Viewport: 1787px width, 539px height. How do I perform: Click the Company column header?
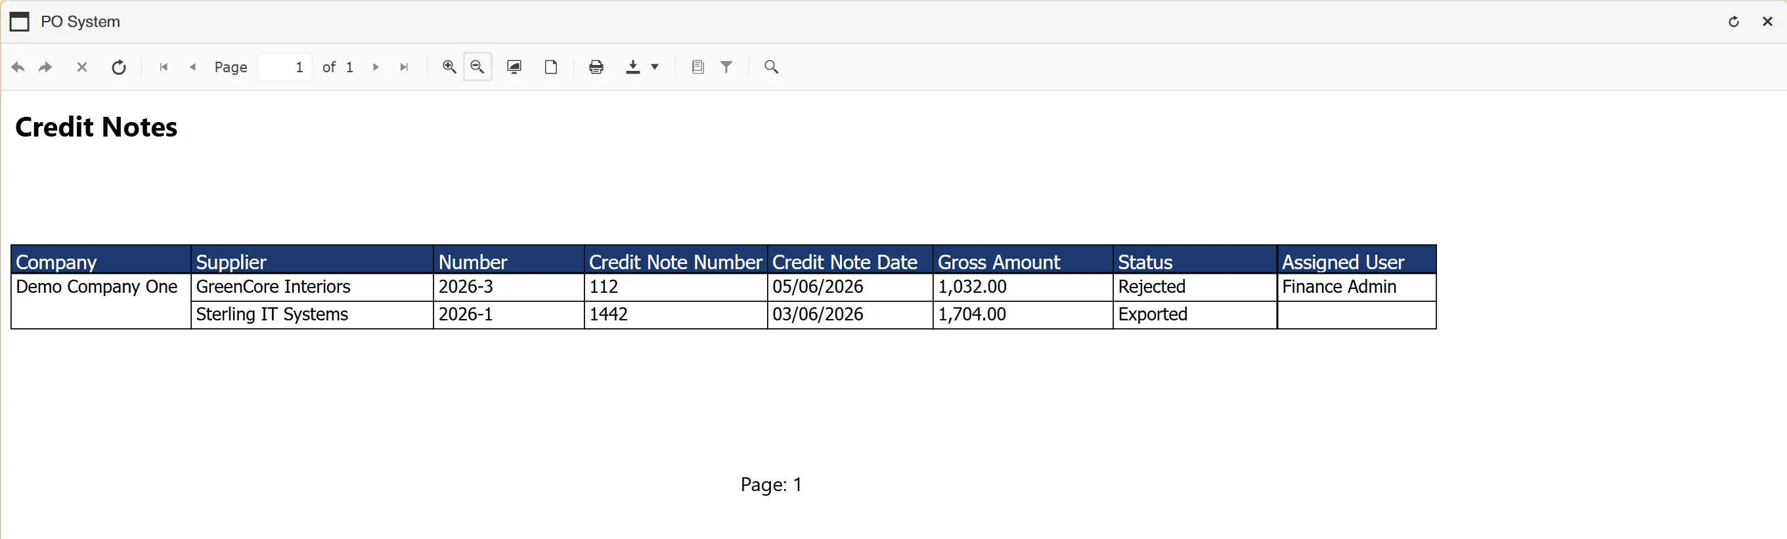pyautogui.click(x=101, y=260)
